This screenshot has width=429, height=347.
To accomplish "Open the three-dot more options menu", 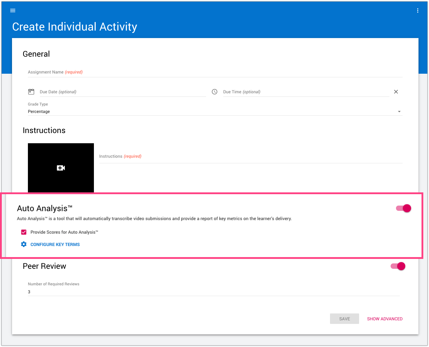I will (x=418, y=10).
